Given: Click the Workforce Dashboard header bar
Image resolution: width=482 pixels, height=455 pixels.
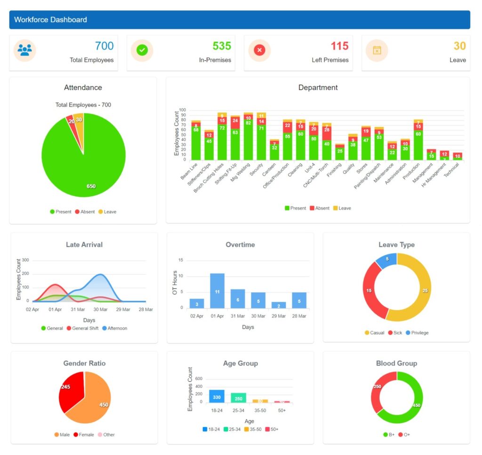Looking at the screenshot, I should (x=241, y=20).
